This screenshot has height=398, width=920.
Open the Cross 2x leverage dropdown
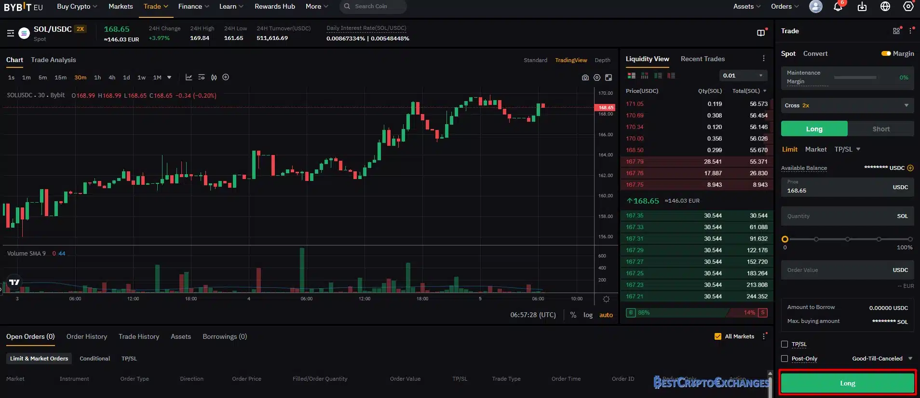coord(847,105)
